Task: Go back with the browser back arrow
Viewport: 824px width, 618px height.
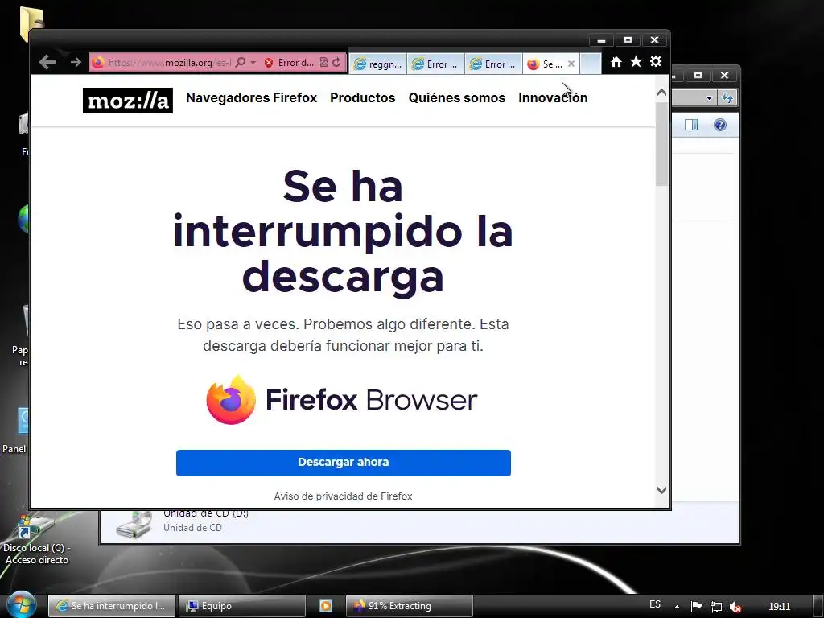Action: pyautogui.click(x=47, y=63)
